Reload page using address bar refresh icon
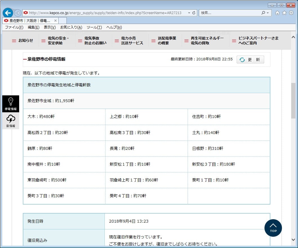This screenshot has height=248, width=298. click(194, 13)
